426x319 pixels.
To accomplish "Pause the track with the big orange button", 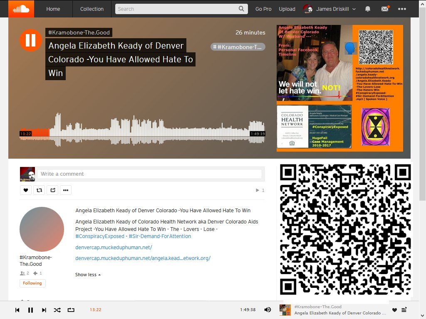I will [30, 40].
